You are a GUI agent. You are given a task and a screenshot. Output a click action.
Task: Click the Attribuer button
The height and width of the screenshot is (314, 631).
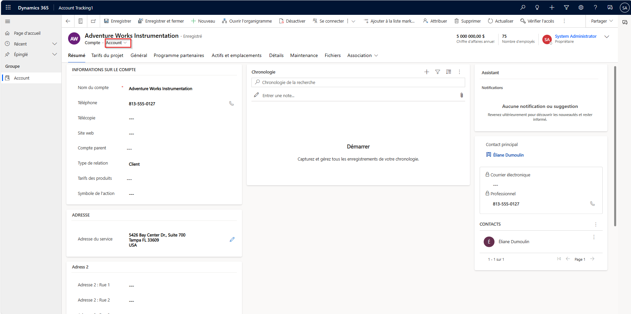coord(435,21)
